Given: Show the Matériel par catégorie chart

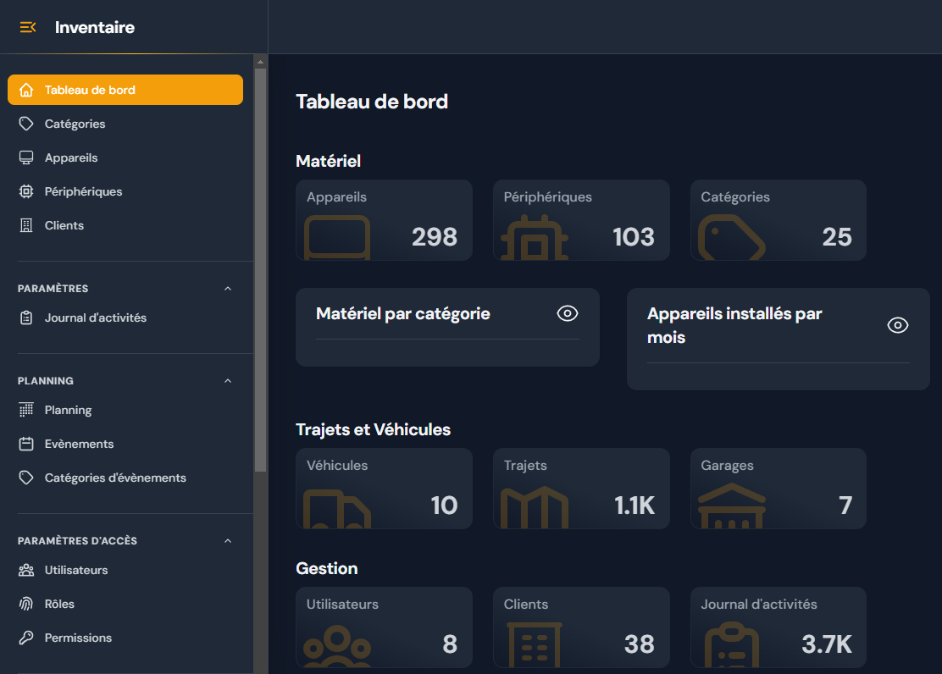Looking at the screenshot, I should point(567,313).
